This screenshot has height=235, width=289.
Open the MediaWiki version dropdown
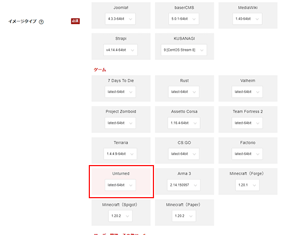(247, 19)
